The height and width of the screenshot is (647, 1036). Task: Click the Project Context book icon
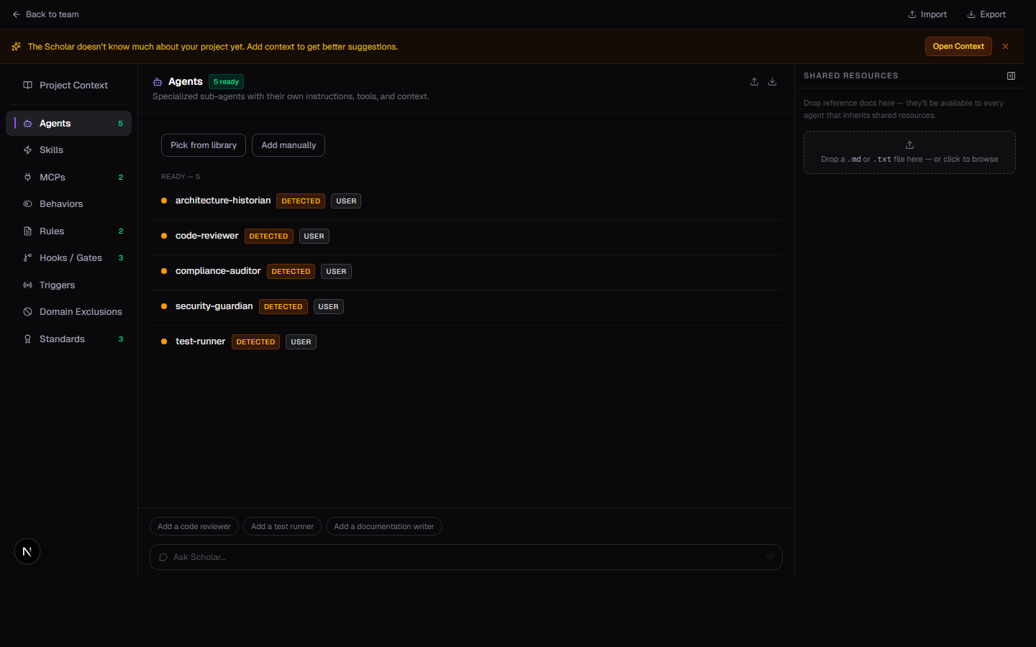click(27, 85)
